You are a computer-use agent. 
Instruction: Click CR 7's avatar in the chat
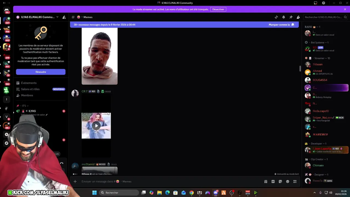75,93
